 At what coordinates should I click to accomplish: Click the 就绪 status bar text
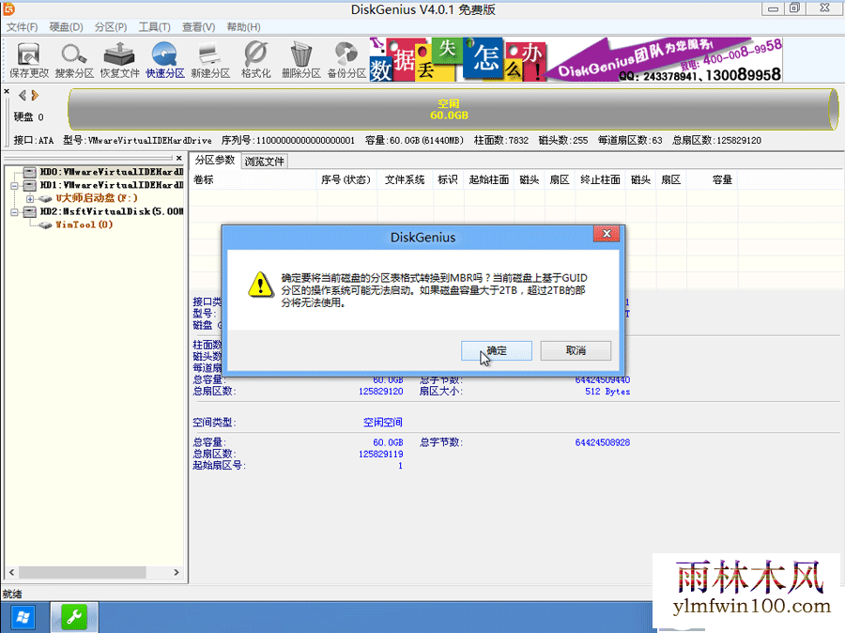click(x=12, y=594)
